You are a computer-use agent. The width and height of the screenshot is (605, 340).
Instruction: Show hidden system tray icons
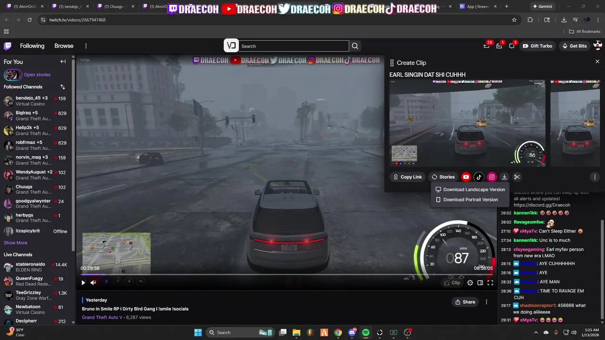536,332
